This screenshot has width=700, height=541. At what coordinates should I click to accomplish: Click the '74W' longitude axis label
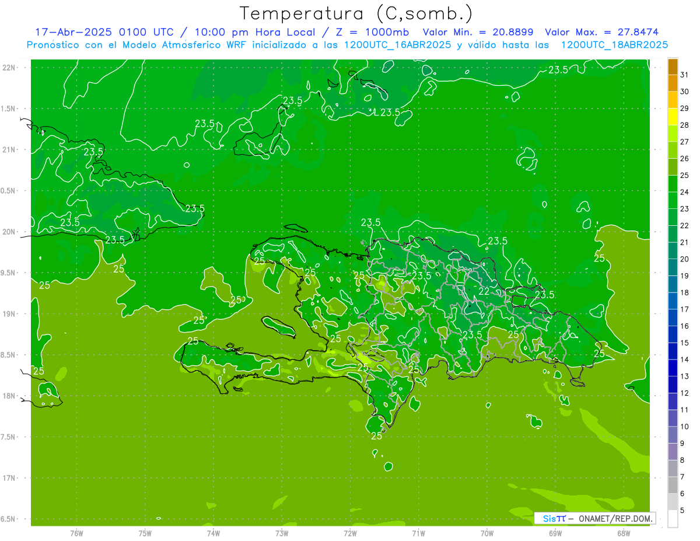213,533
